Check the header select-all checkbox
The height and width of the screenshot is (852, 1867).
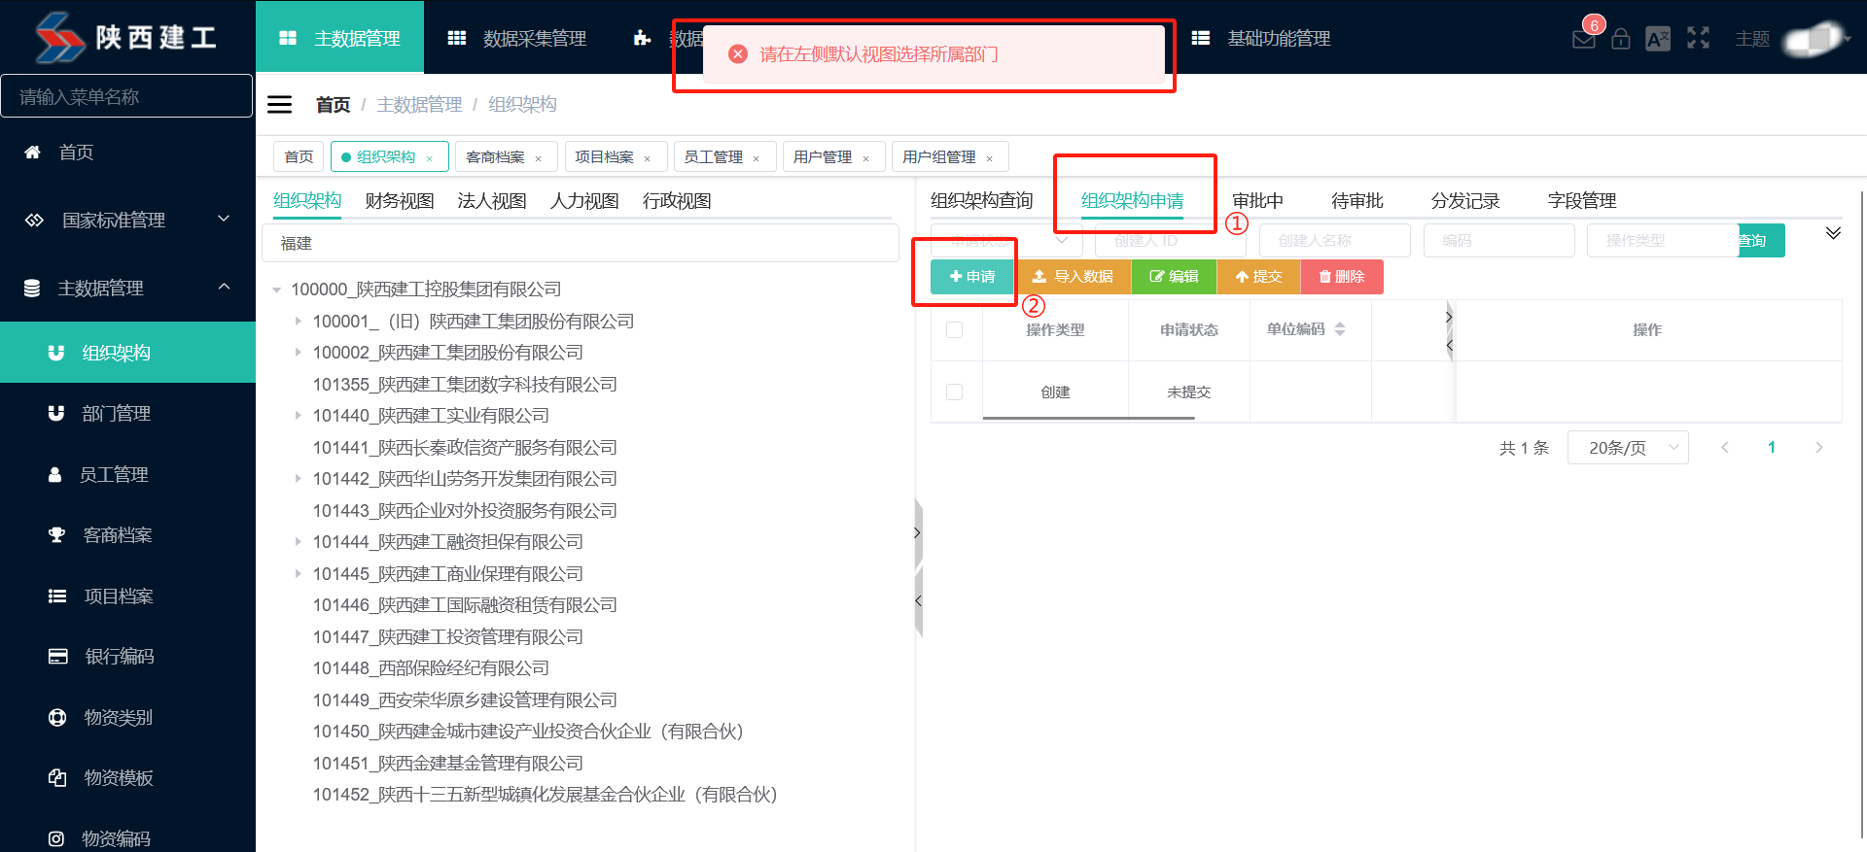click(x=954, y=330)
